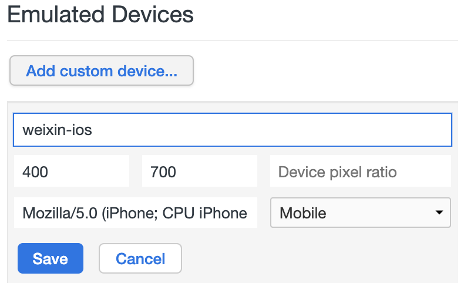Select the width field showing 400

[x=72, y=171]
